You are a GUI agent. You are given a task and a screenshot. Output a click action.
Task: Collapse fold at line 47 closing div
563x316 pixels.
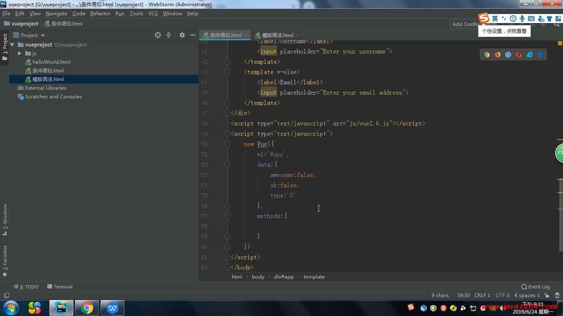click(x=228, y=113)
